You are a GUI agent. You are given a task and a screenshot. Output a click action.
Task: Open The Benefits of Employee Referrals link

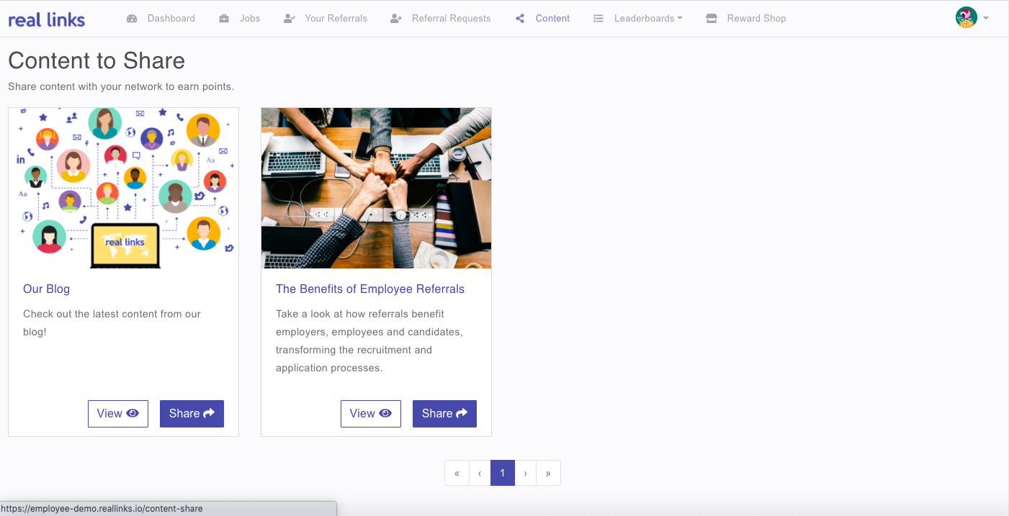pyautogui.click(x=369, y=289)
